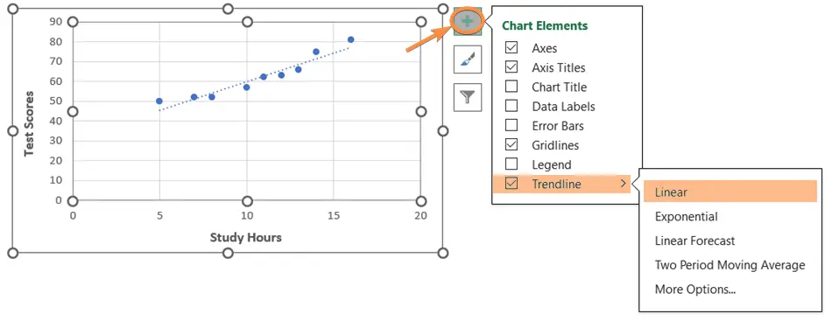Image resolution: width=832 pixels, height=321 pixels.
Task: Expand the Trendline submenu arrow
Action: [x=624, y=184]
